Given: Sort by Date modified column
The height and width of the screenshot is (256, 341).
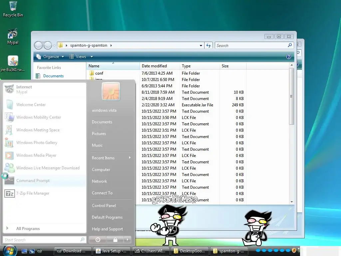Looking at the screenshot, I should tap(160, 66).
